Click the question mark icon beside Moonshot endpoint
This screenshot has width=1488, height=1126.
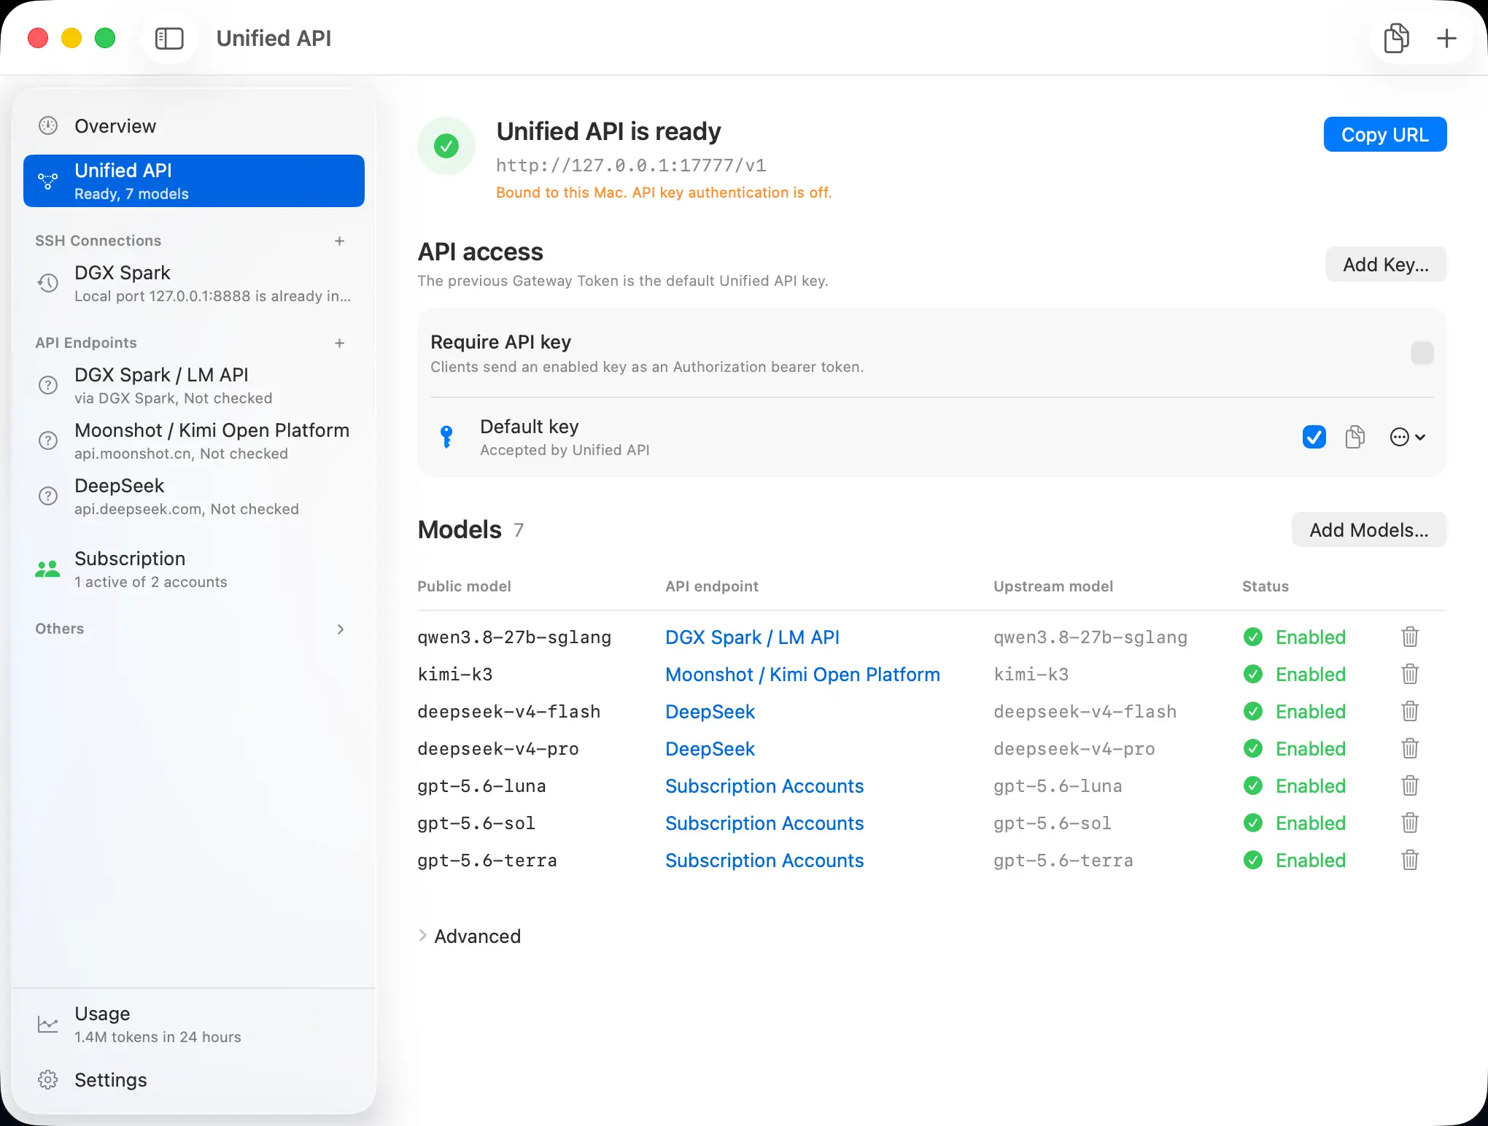[48, 440]
